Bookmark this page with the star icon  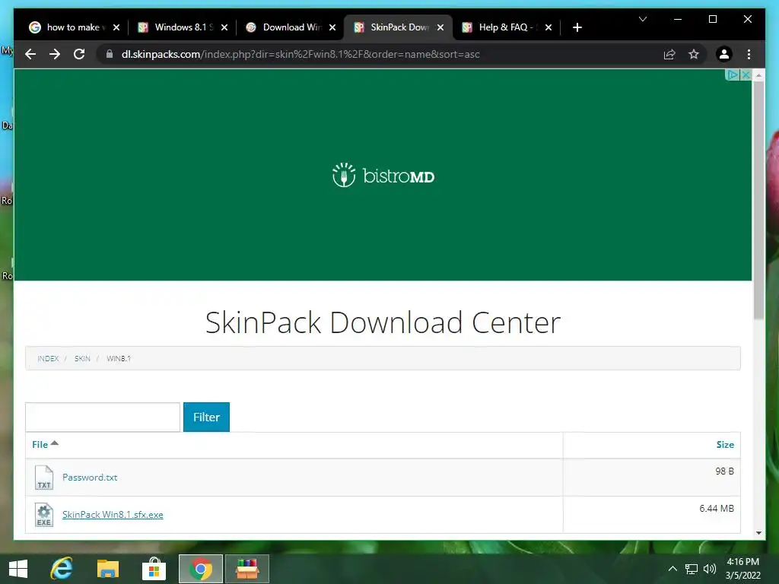[x=694, y=54]
